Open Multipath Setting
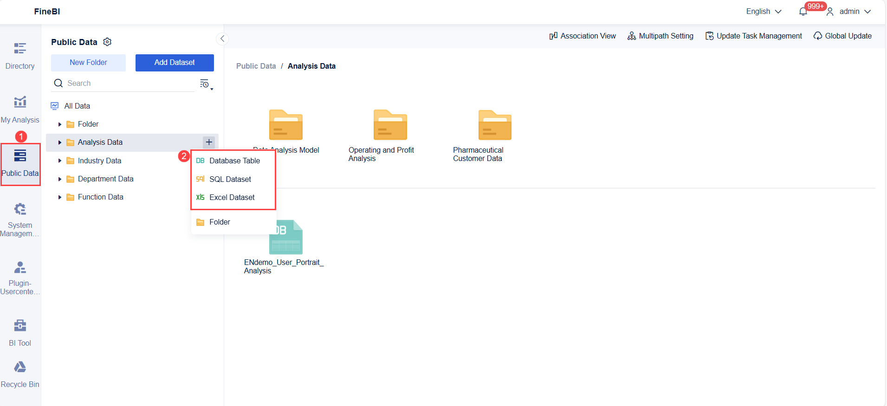 (660, 36)
